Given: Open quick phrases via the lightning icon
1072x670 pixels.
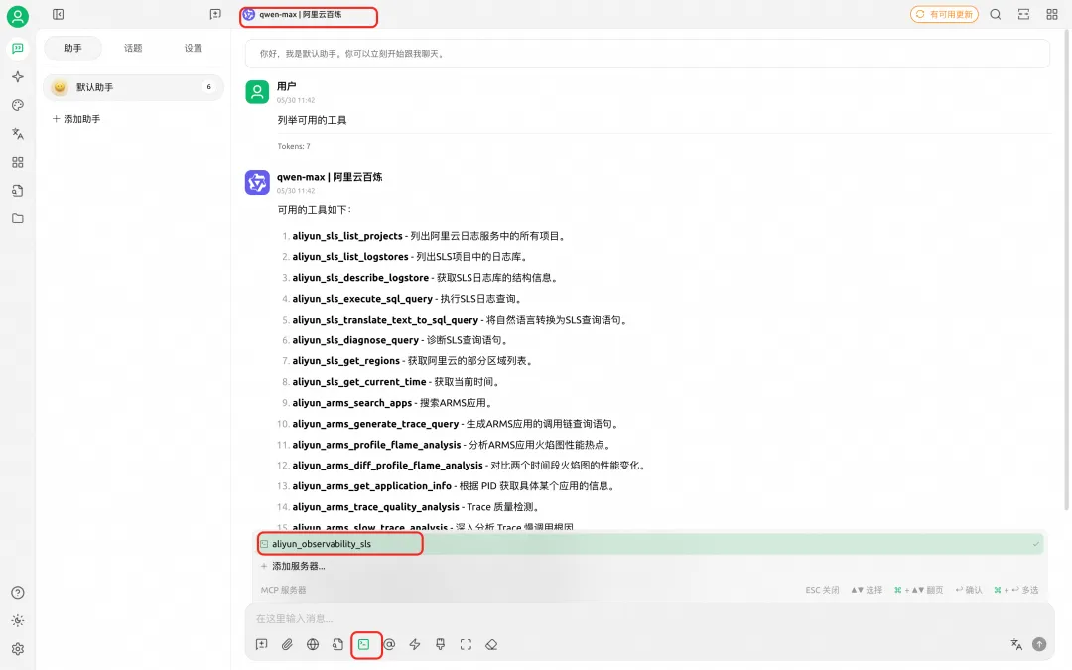Looking at the screenshot, I should coord(414,644).
